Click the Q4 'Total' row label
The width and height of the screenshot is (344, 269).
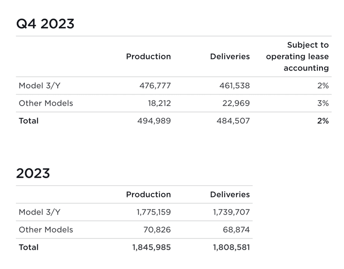click(x=29, y=121)
